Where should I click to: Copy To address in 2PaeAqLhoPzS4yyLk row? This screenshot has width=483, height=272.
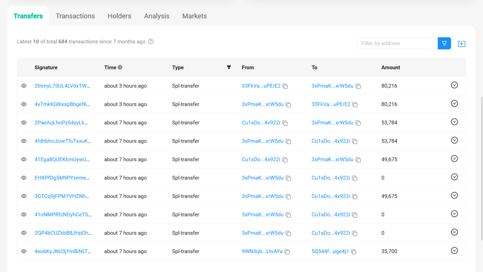358,123
